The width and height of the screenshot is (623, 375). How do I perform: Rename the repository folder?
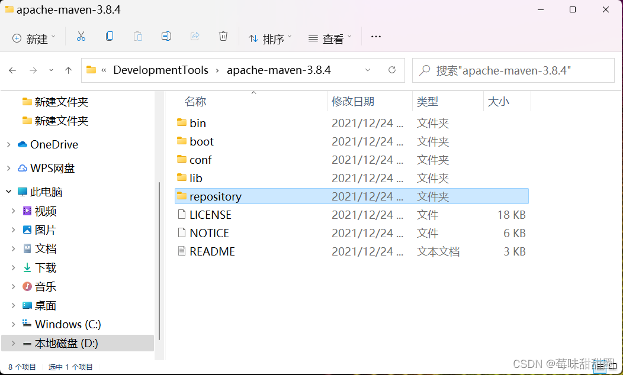tap(166, 36)
